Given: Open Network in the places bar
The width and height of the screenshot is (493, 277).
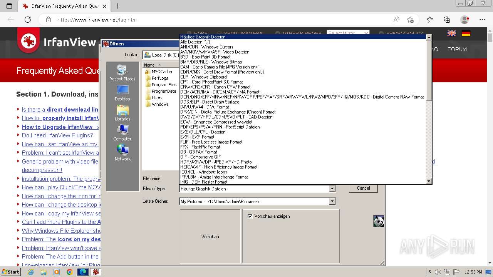Looking at the screenshot, I should 122,153.
